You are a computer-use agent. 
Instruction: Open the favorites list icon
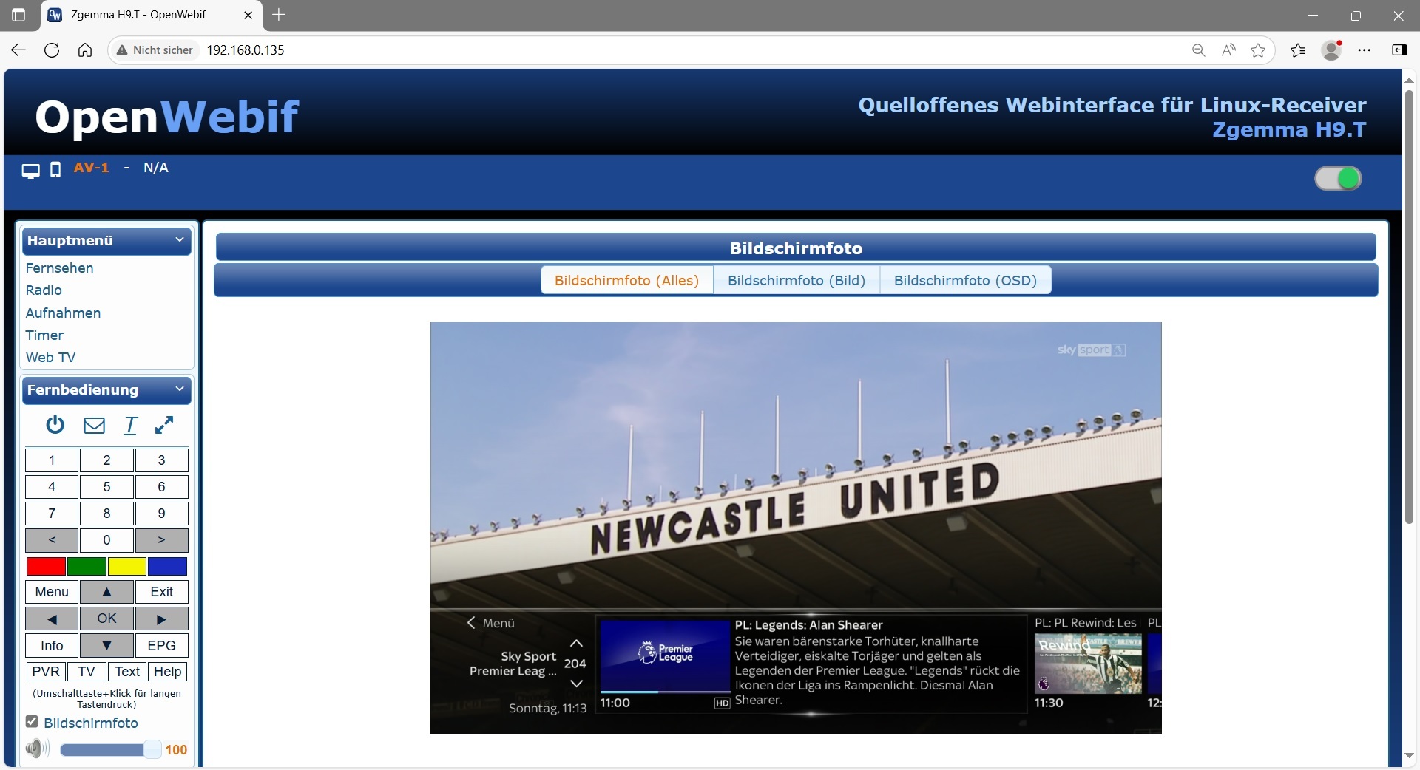1298,50
